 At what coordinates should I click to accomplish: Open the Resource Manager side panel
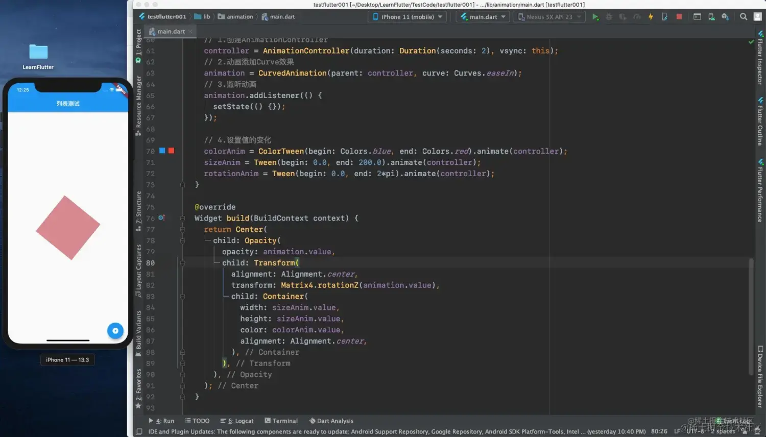[x=138, y=105]
